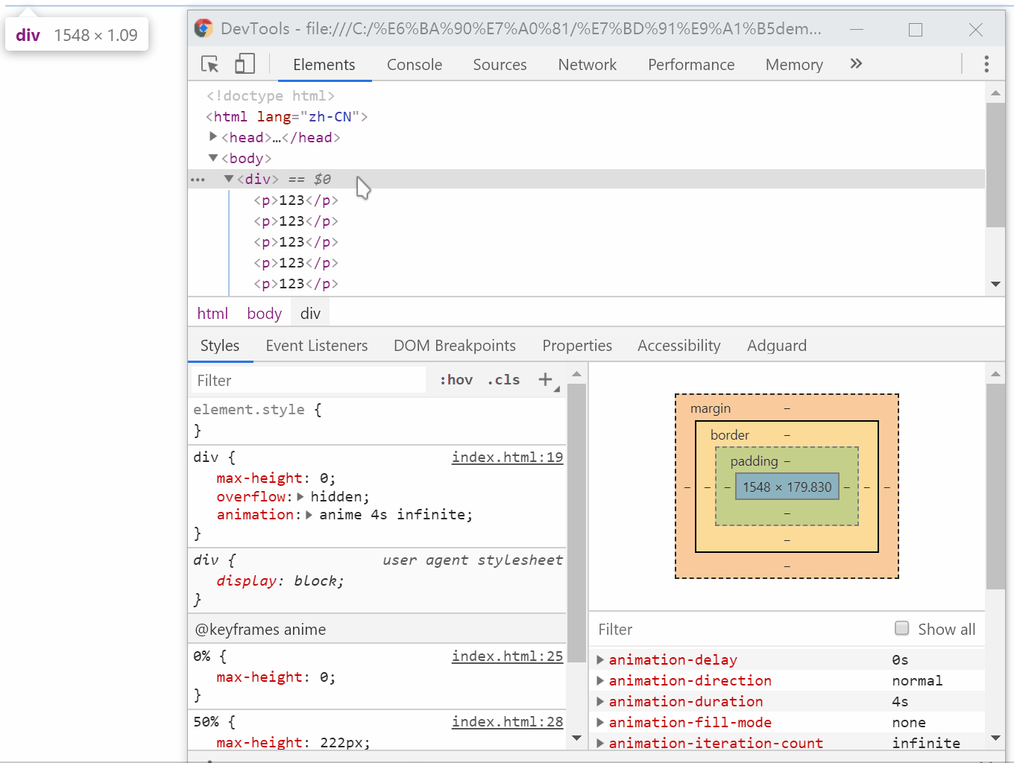Viewport: 1014px width, 763px height.
Task: Click the Styles pane scroll-up arrow
Action: [576, 373]
